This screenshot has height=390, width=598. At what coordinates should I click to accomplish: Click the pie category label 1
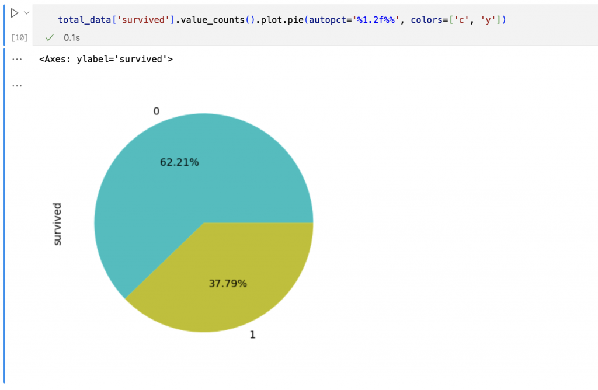tap(252, 335)
